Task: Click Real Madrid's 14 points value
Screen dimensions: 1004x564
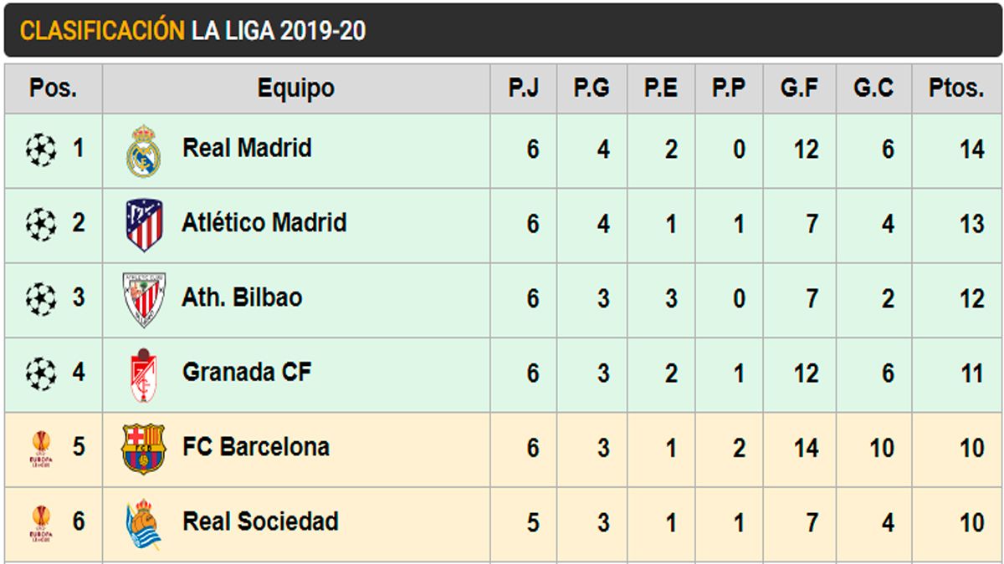Action: pyautogui.click(x=971, y=150)
